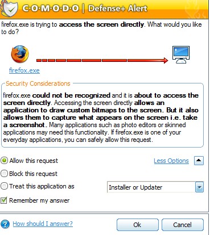
Task: Open the firefox.exe link
Action: (x=24, y=70)
